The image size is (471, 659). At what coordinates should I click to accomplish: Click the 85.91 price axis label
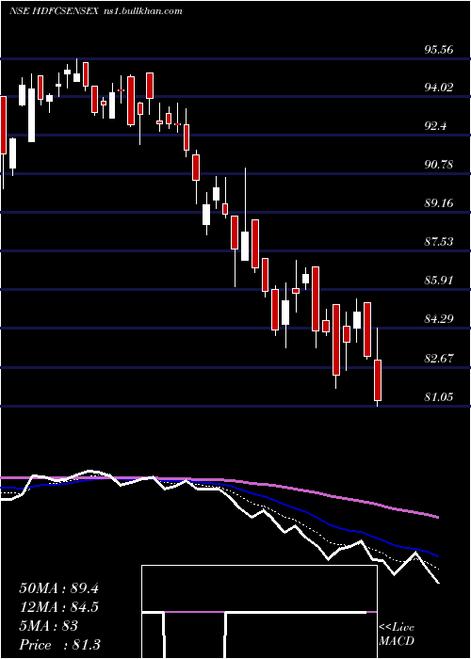coord(439,280)
